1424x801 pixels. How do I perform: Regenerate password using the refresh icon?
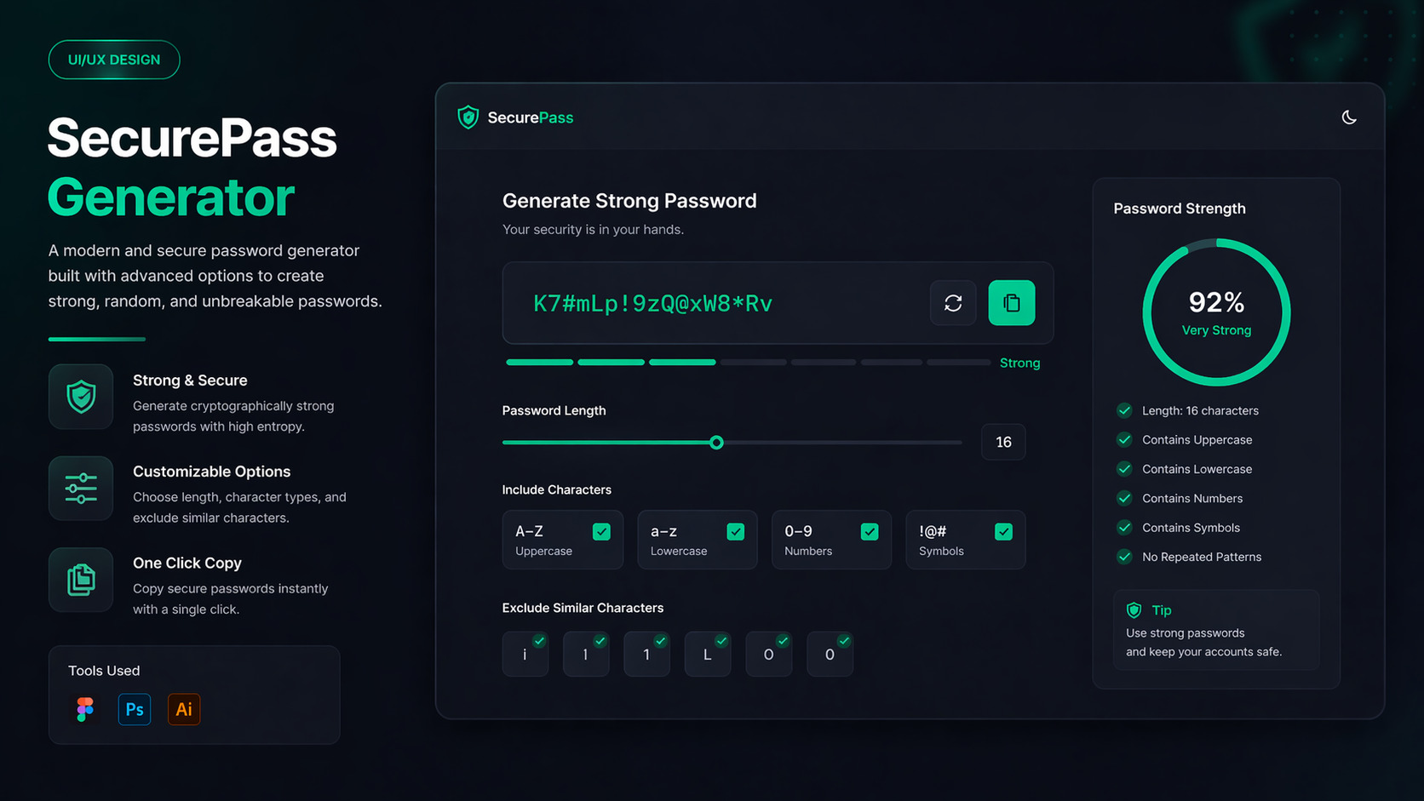pyautogui.click(x=953, y=303)
